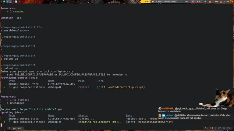
Task: Click '~metadataStartupScript' diff in the preview table
Action: [x=126, y=87]
